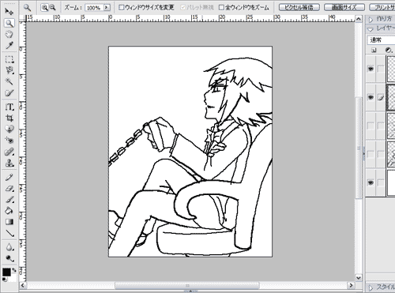
Task: Expand the スタイル palette
Action: [x=371, y=287]
